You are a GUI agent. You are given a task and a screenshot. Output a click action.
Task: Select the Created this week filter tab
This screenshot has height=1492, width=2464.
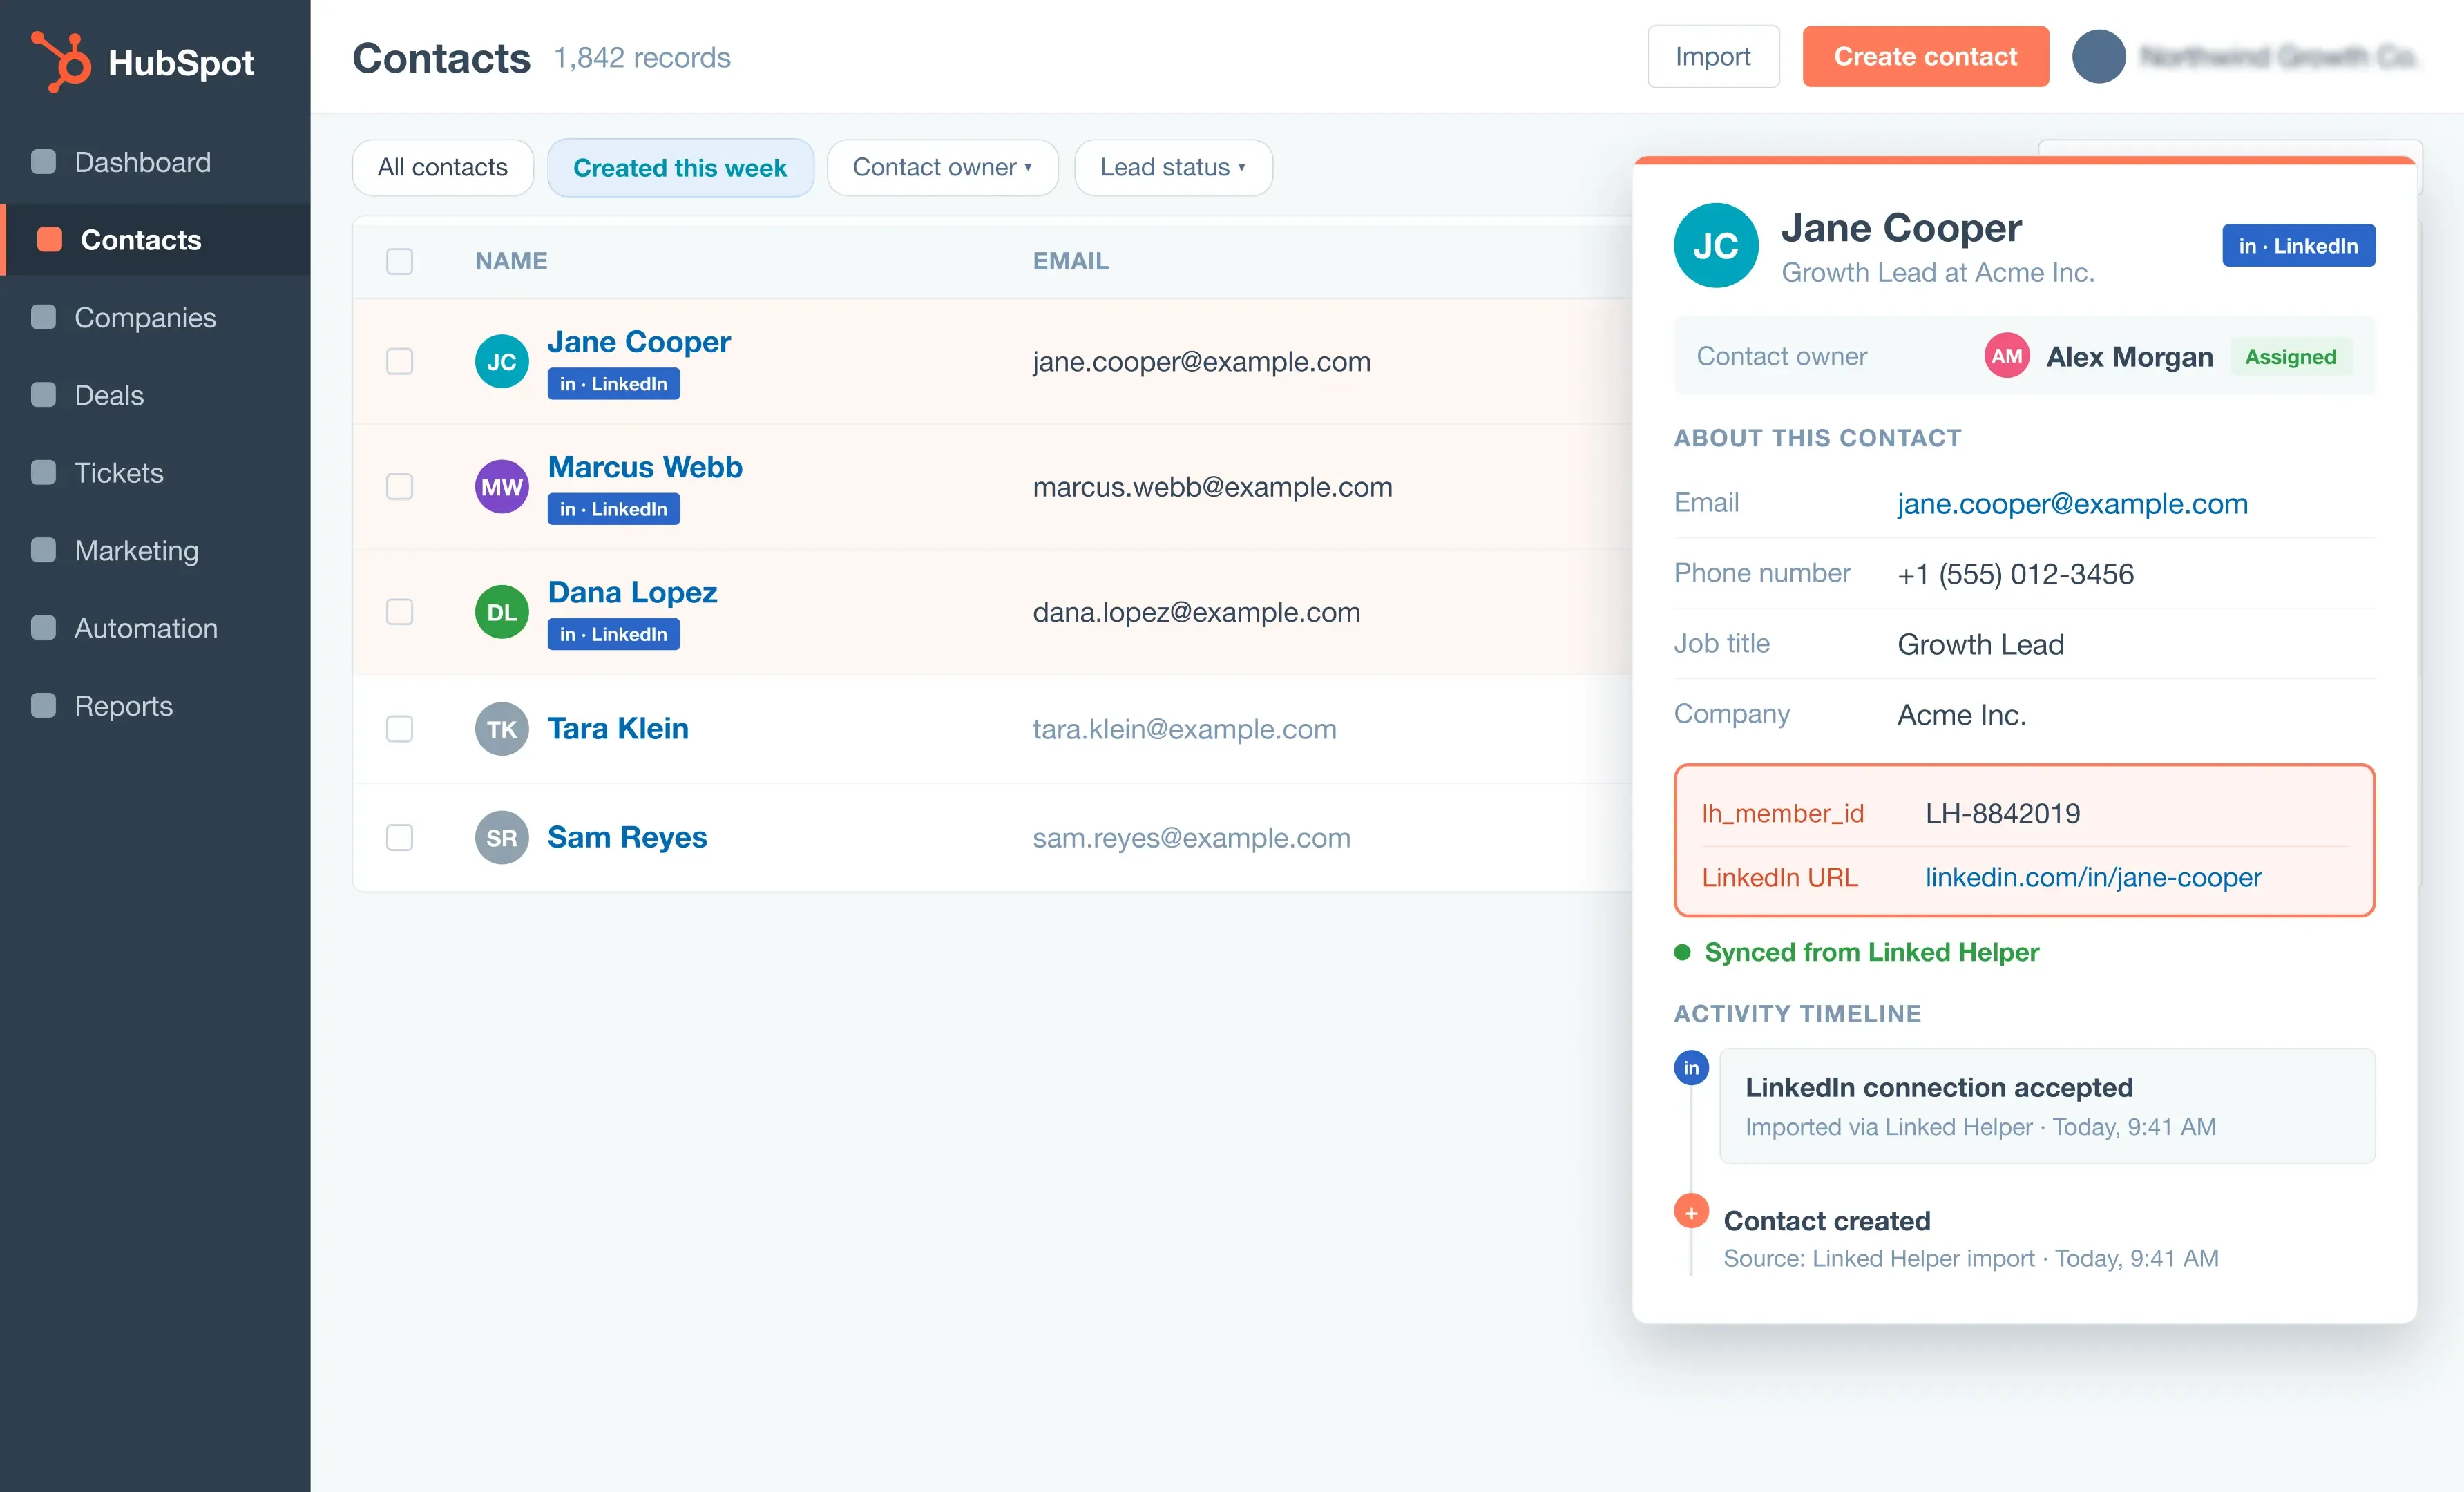pos(680,167)
